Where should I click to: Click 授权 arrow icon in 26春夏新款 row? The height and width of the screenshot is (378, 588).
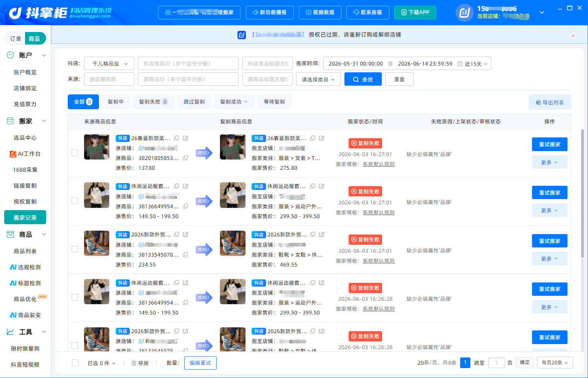[204, 153]
